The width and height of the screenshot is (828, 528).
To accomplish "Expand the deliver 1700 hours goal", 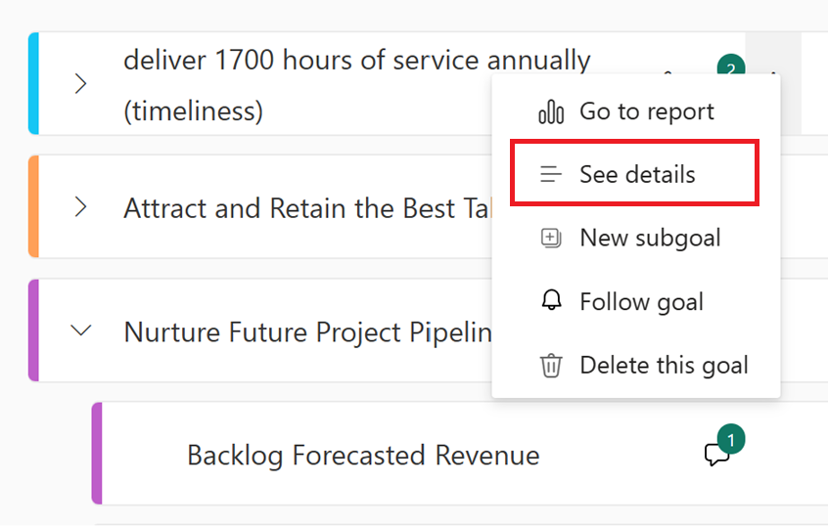I will pos(81,84).
